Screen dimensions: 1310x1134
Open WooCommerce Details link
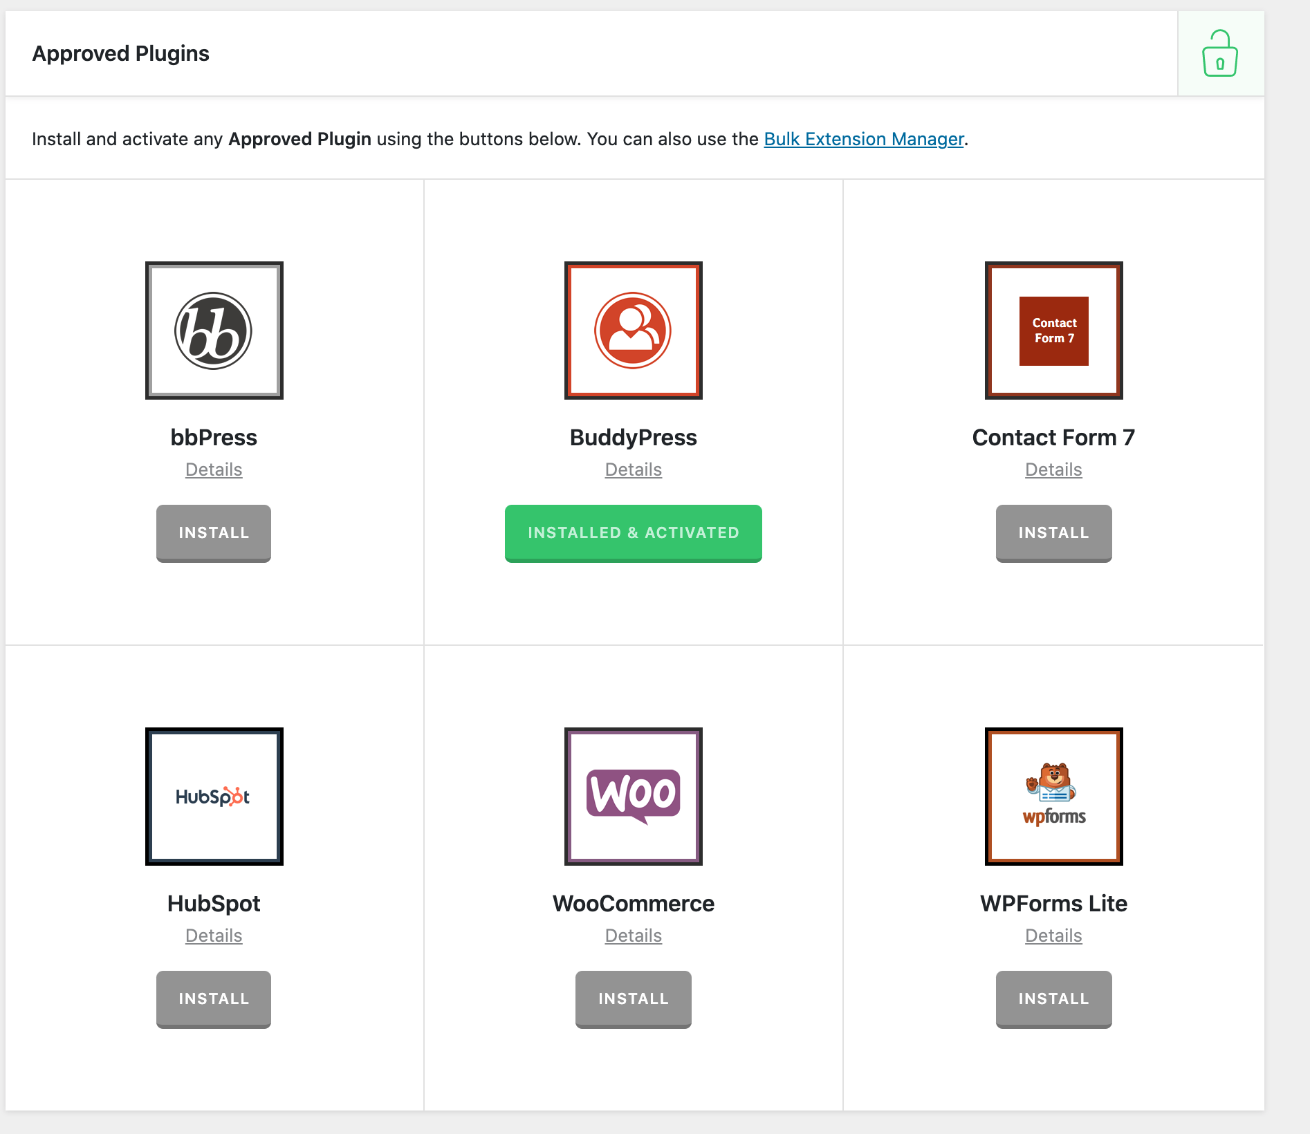pyautogui.click(x=633, y=936)
